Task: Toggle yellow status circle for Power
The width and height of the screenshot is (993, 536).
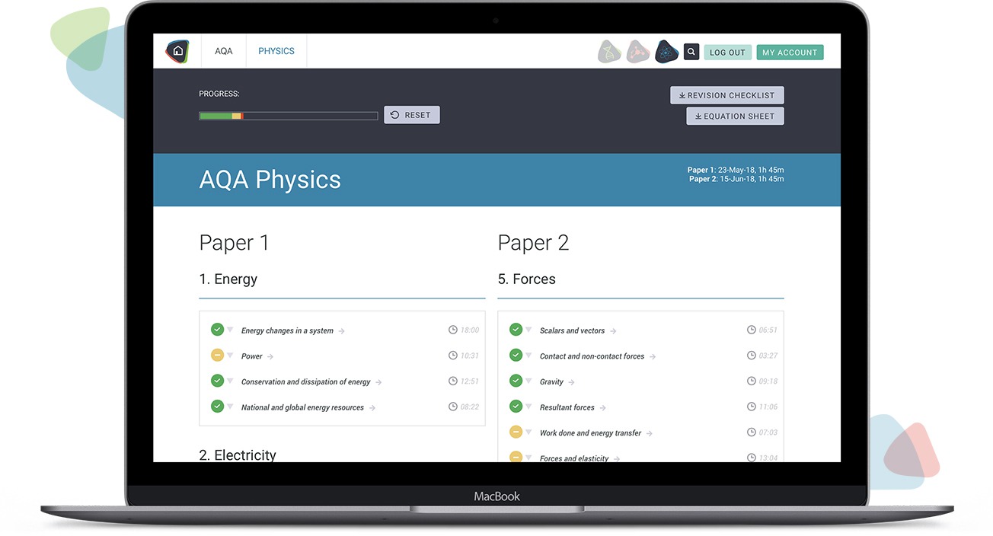Action: tap(217, 355)
